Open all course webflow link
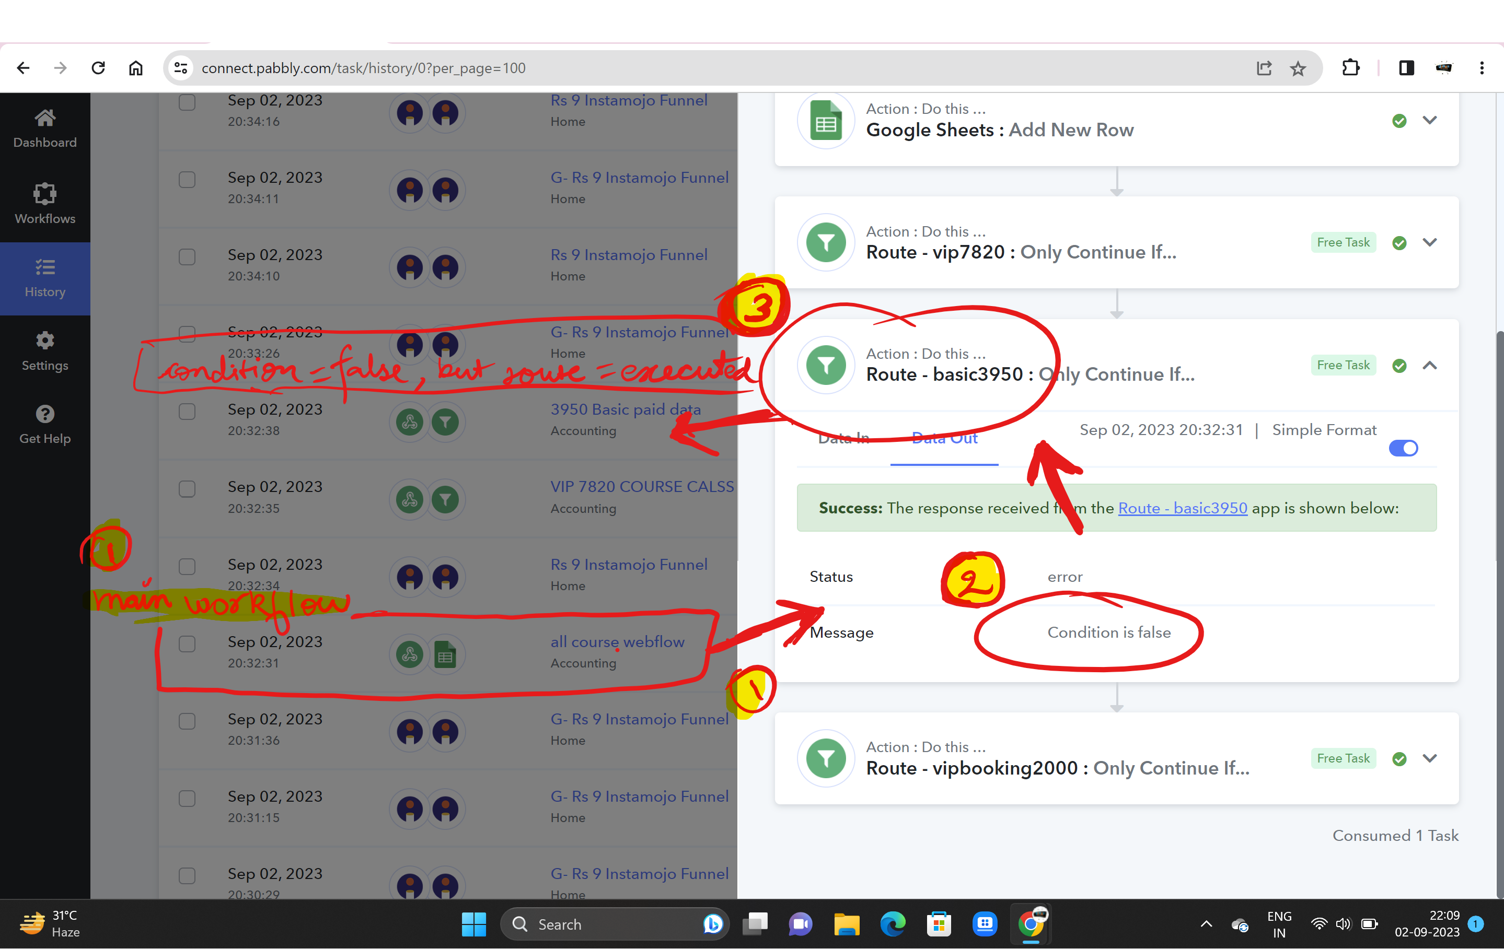 point(617,642)
